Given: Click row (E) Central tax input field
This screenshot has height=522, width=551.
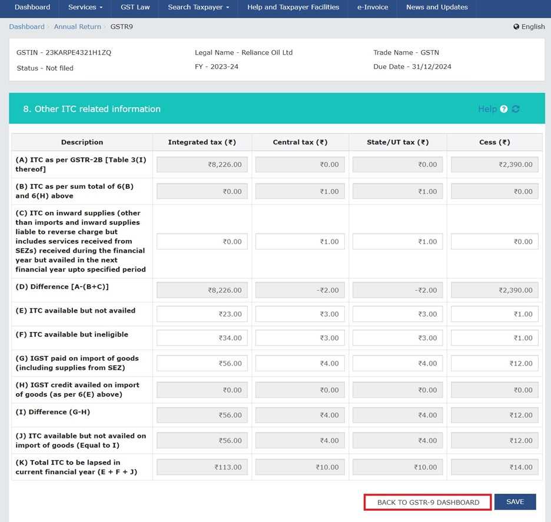Looking at the screenshot, I should [300, 314].
